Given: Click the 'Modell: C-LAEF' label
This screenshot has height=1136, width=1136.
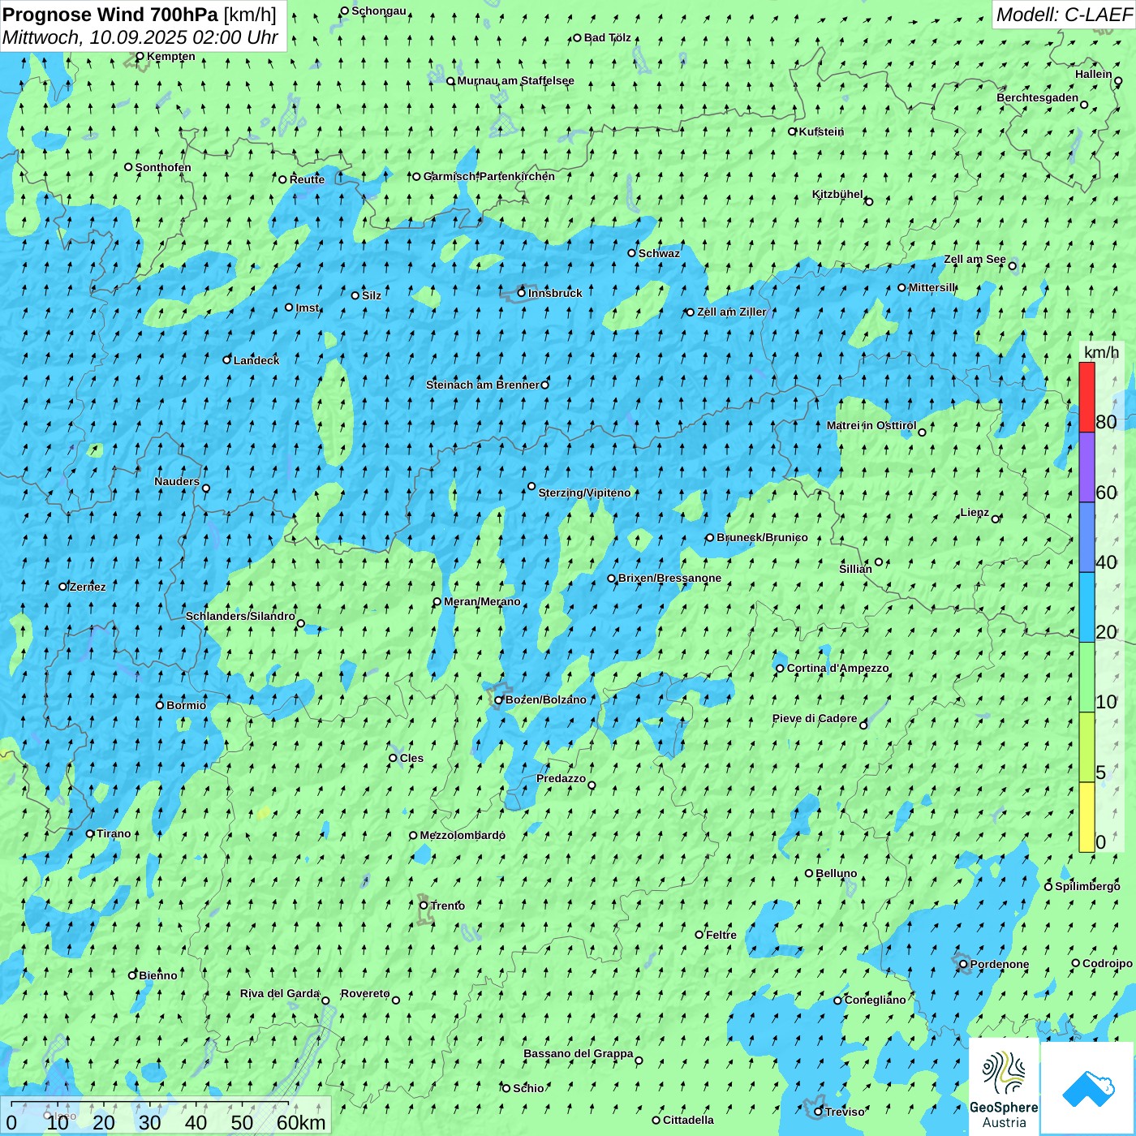Looking at the screenshot, I should click(x=1063, y=15).
